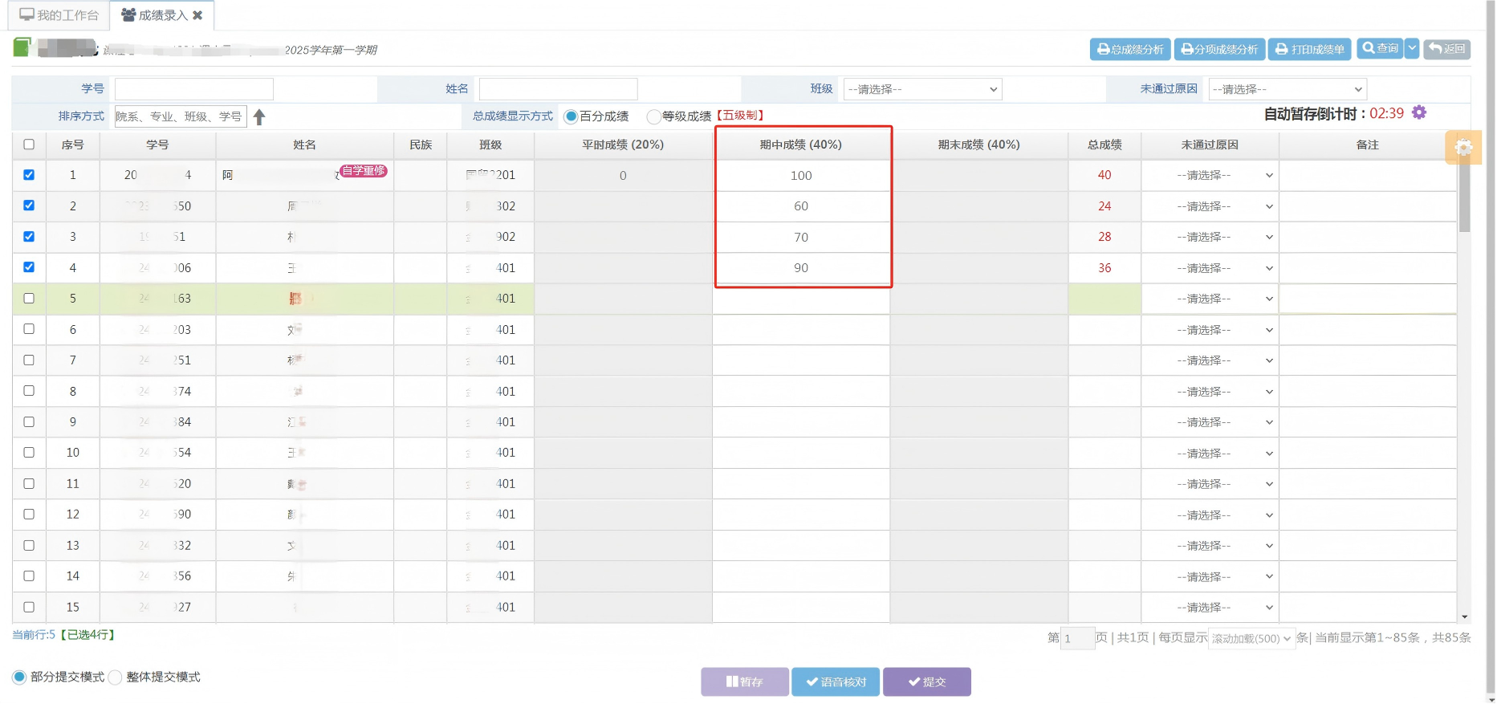Select the 等级成绩 radio button

[653, 116]
